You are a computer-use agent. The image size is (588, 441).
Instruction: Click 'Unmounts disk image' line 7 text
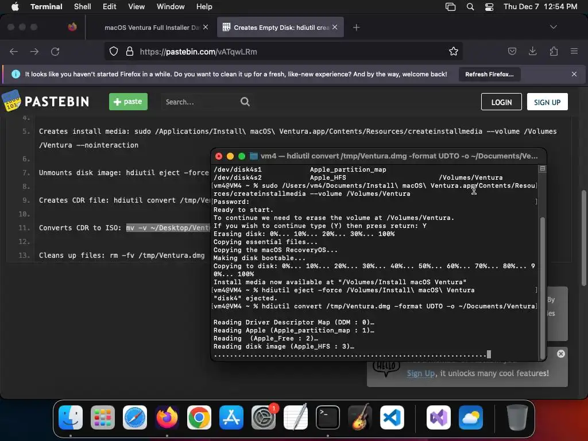pos(124,172)
